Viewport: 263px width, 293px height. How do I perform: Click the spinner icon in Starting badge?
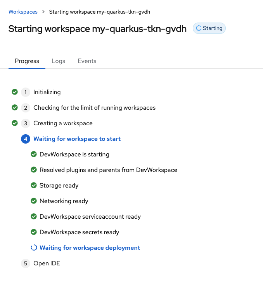pos(199,28)
